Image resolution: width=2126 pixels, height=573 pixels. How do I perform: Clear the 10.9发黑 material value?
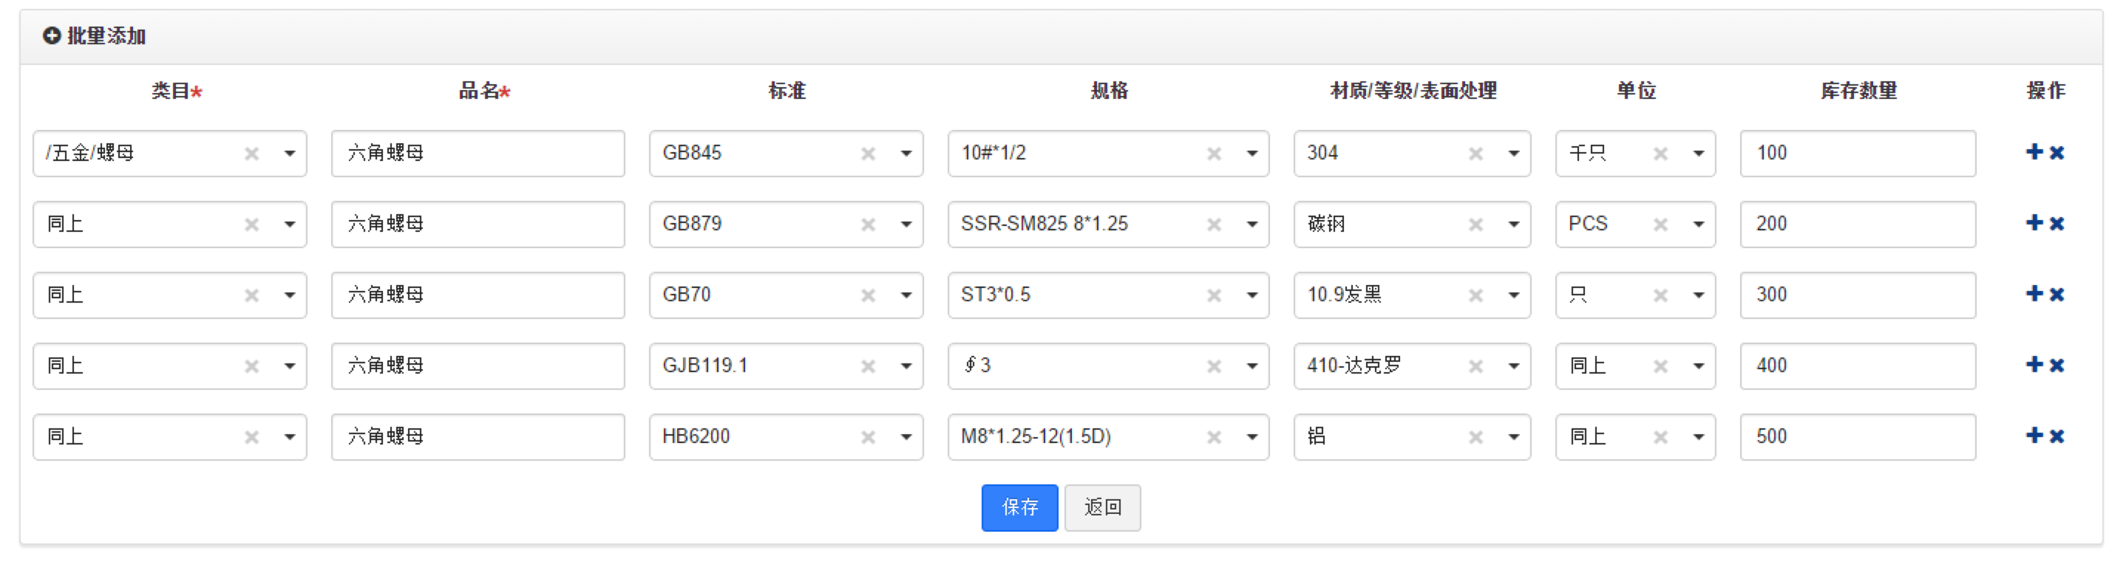[1475, 295]
